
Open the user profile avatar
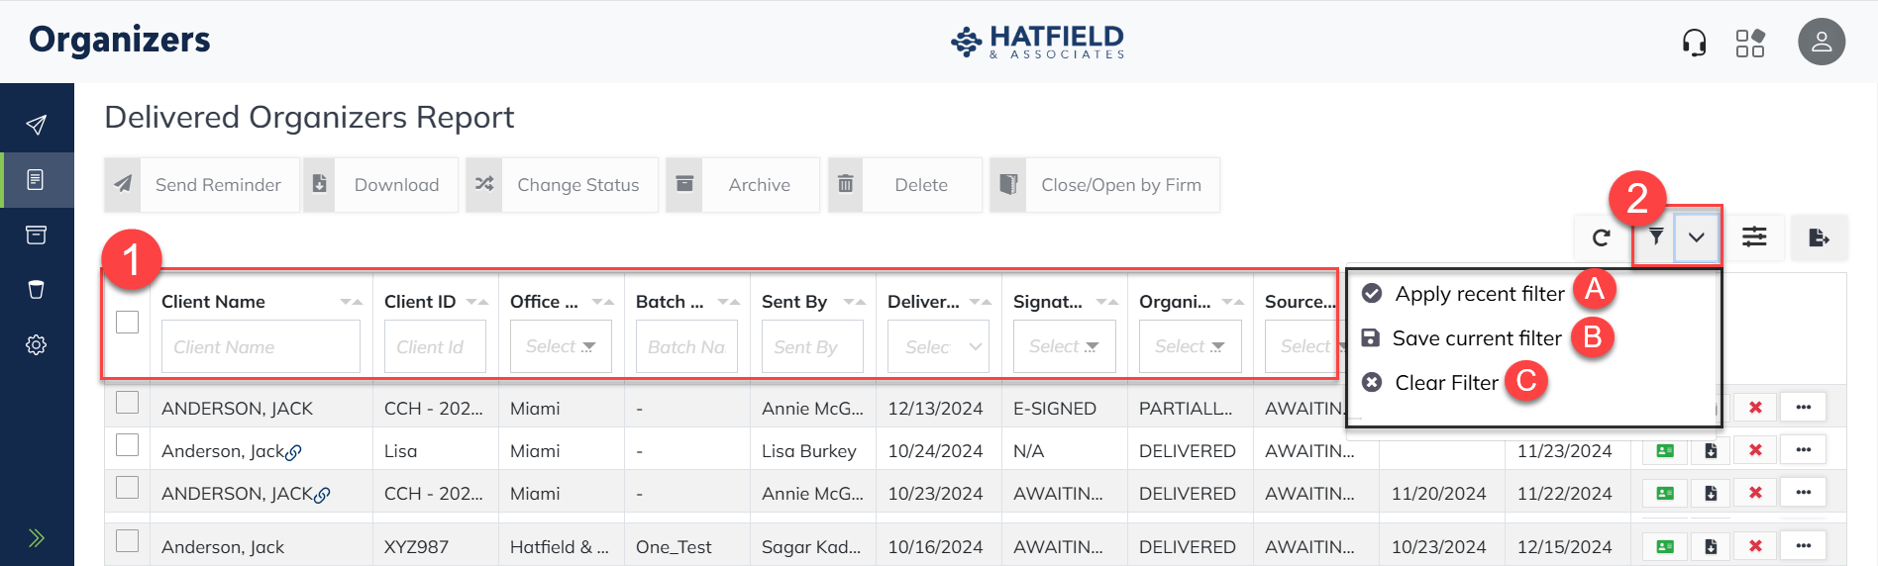(1821, 43)
